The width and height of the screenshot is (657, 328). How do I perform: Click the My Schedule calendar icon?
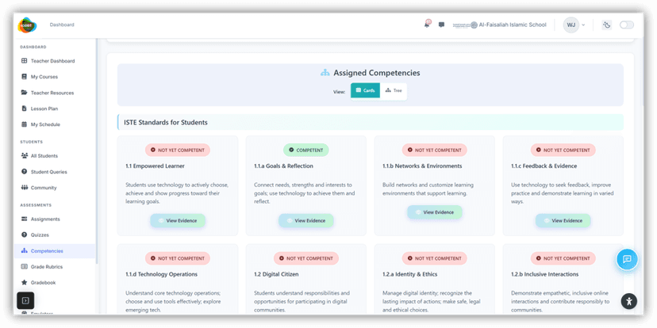point(24,124)
